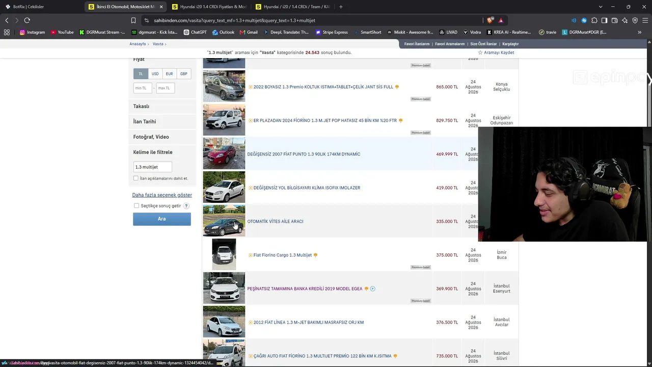Open the Mixkit bookmark
The height and width of the screenshot is (367, 652).
click(x=410, y=32)
